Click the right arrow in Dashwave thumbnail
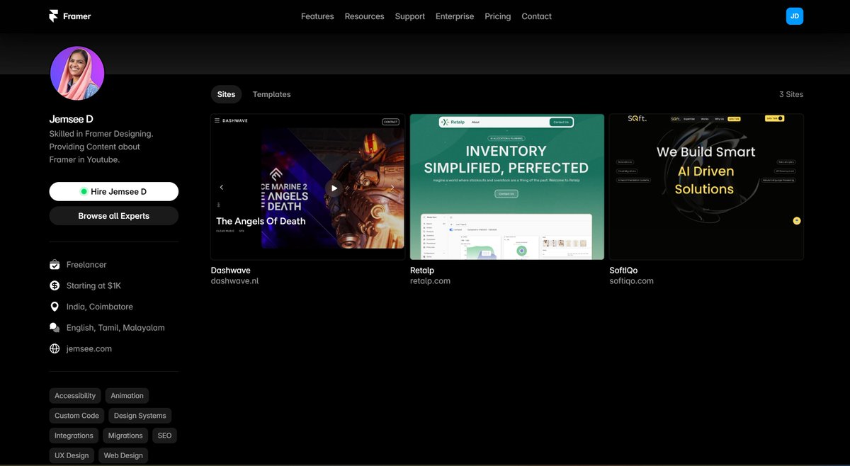The image size is (850, 466). pyautogui.click(x=392, y=188)
